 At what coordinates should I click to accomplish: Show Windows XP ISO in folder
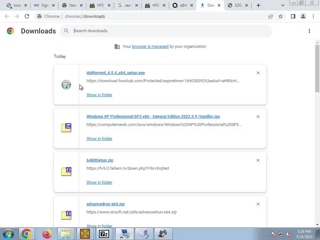tap(99, 138)
